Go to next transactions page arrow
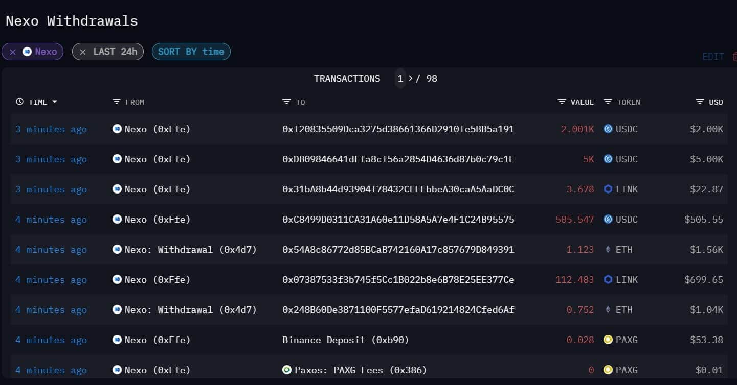 pos(410,79)
